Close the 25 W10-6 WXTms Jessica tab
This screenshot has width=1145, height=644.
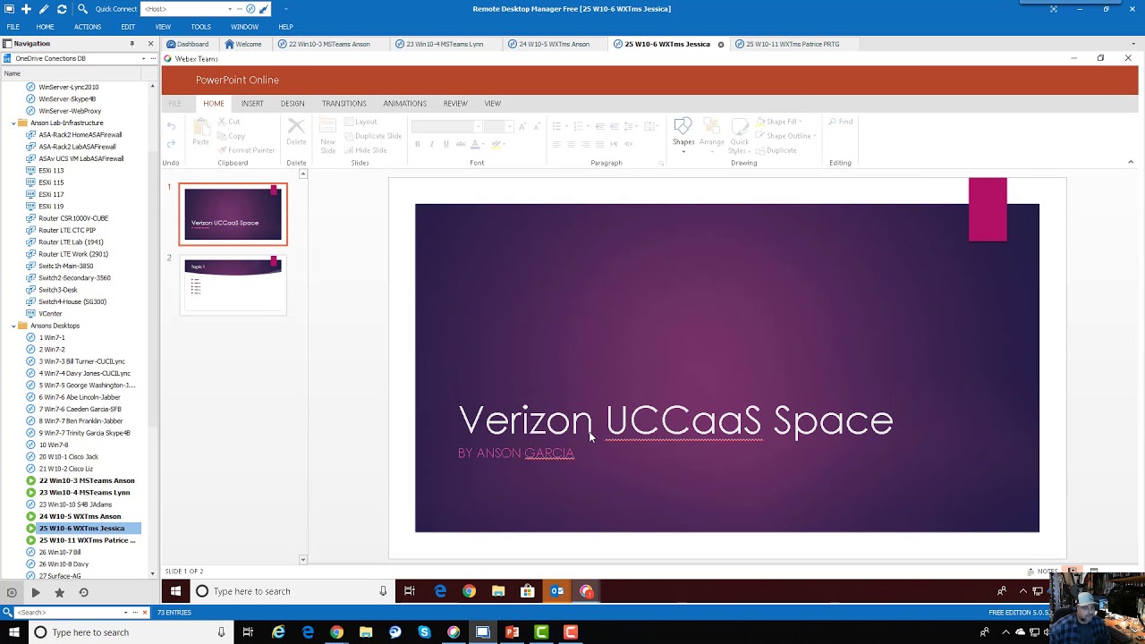pyautogui.click(x=720, y=44)
